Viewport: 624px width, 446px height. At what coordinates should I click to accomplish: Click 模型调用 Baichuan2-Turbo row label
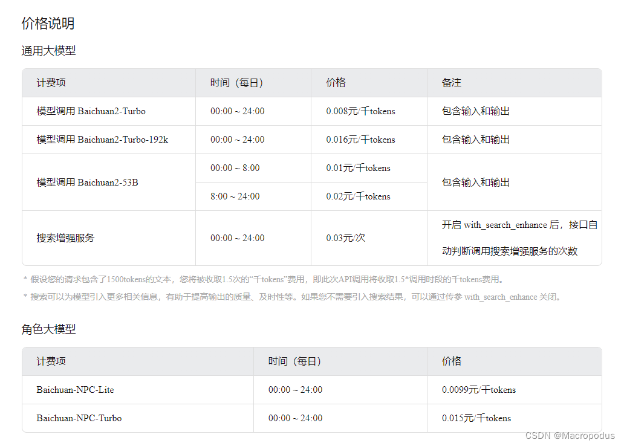coord(91,111)
